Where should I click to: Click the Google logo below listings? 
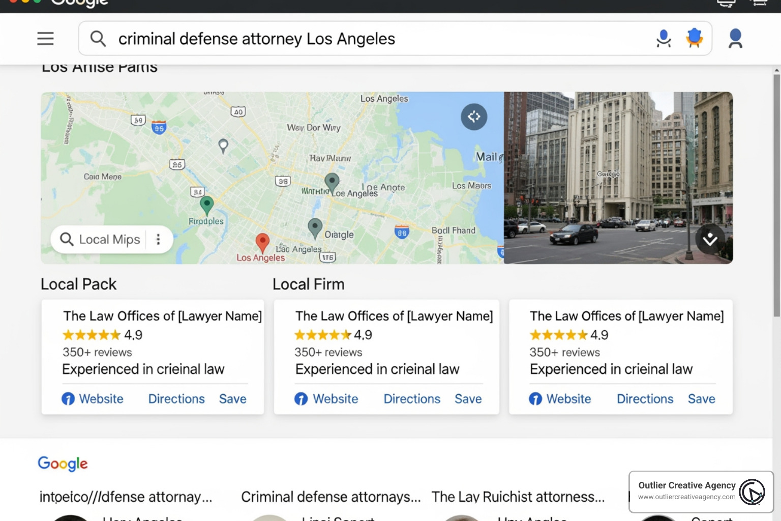click(x=63, y=464)
